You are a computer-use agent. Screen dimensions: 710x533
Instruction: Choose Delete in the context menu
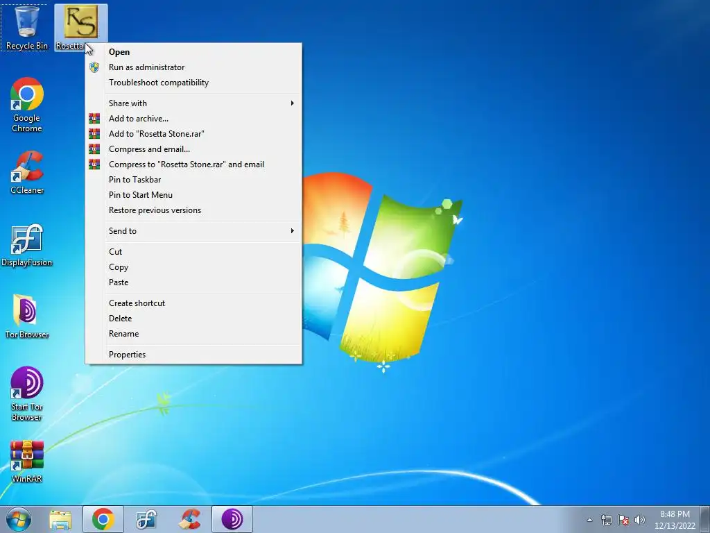(x=193, y=319)
